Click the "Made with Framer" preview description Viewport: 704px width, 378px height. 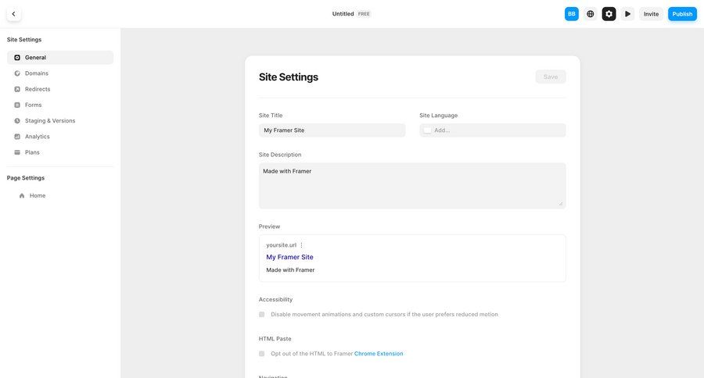[x=290, y=270]
